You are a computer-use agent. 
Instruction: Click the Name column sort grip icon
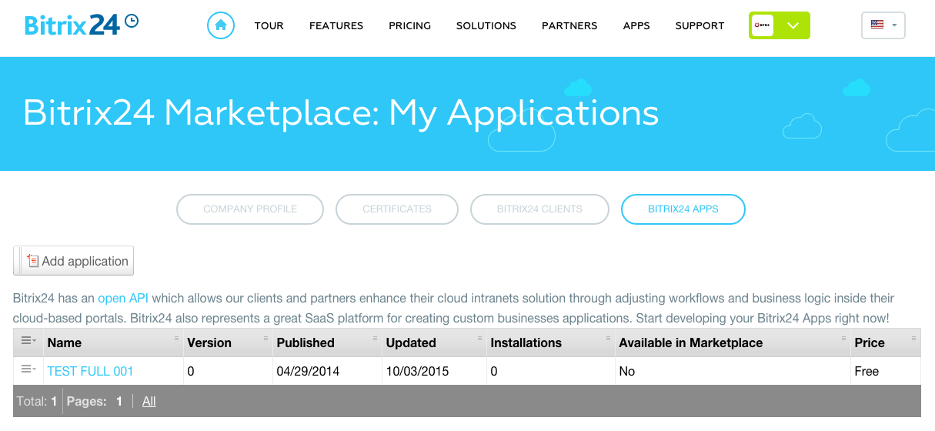tap(177, 338)
